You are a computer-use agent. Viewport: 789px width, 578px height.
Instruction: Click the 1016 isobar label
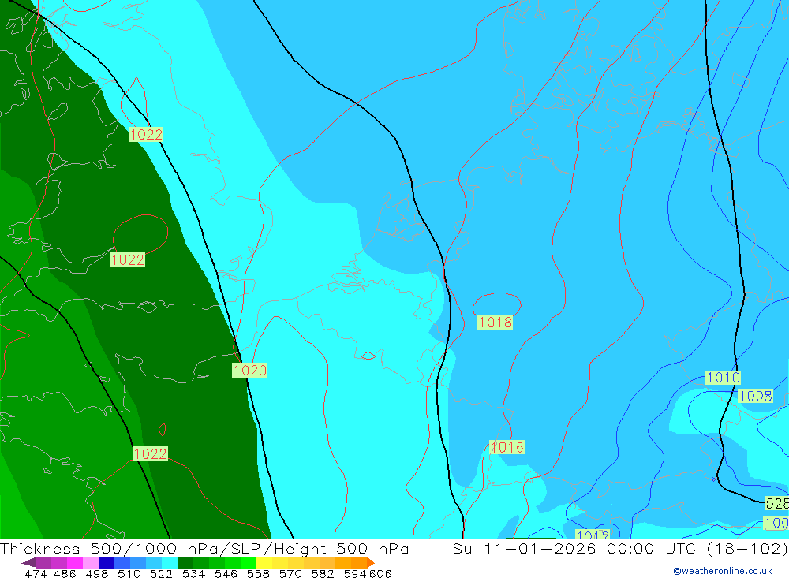pyautogui.click(x=507, y=447)
